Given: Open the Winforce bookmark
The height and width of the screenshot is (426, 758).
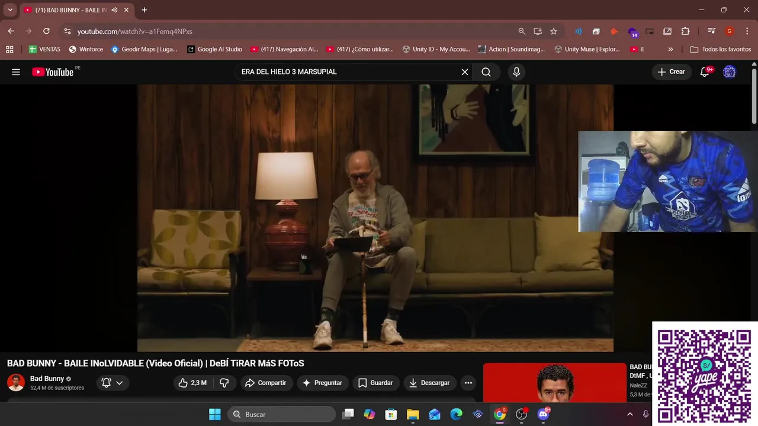Looking at the screenshot, I should [86, 49].
